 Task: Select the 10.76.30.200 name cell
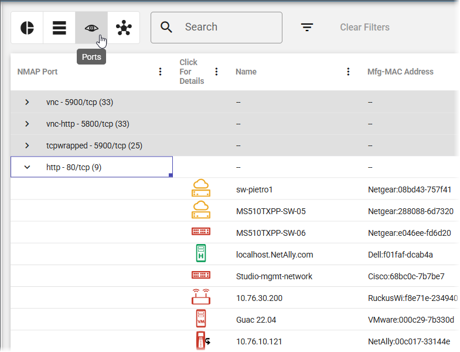pyautogui.click(x=260, y=298)
